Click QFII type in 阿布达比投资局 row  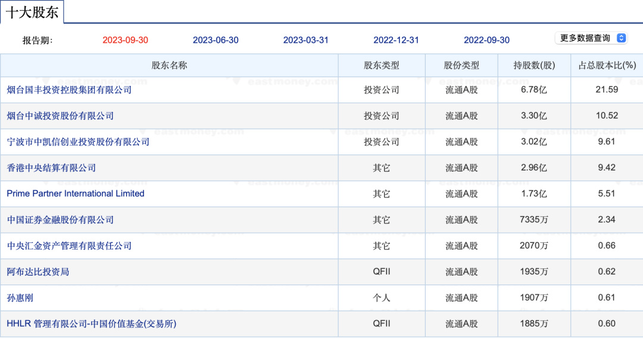point(382,271)
